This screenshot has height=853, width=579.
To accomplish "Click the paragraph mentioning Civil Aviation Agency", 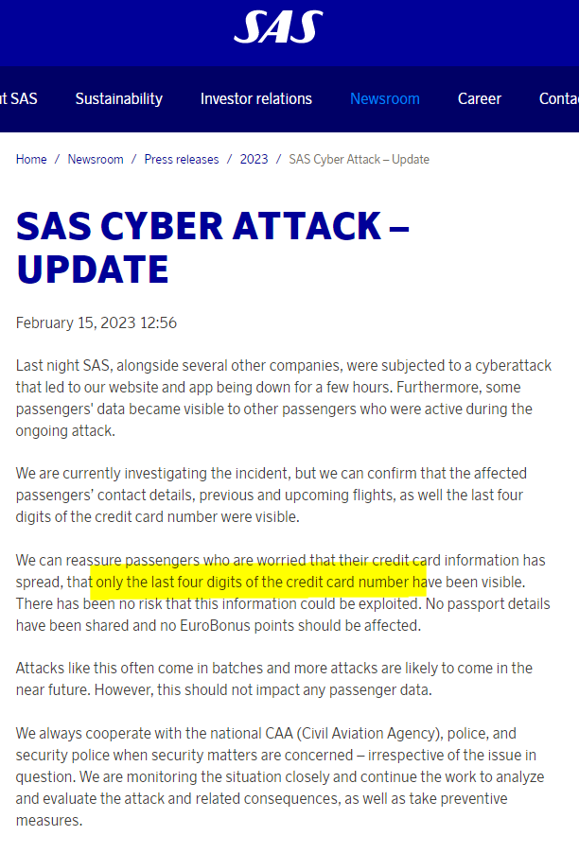I will coord(280,776).
